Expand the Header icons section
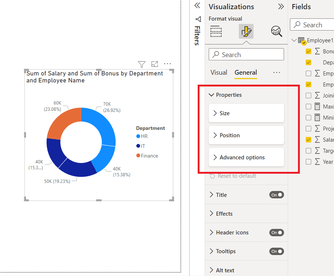 212,233
